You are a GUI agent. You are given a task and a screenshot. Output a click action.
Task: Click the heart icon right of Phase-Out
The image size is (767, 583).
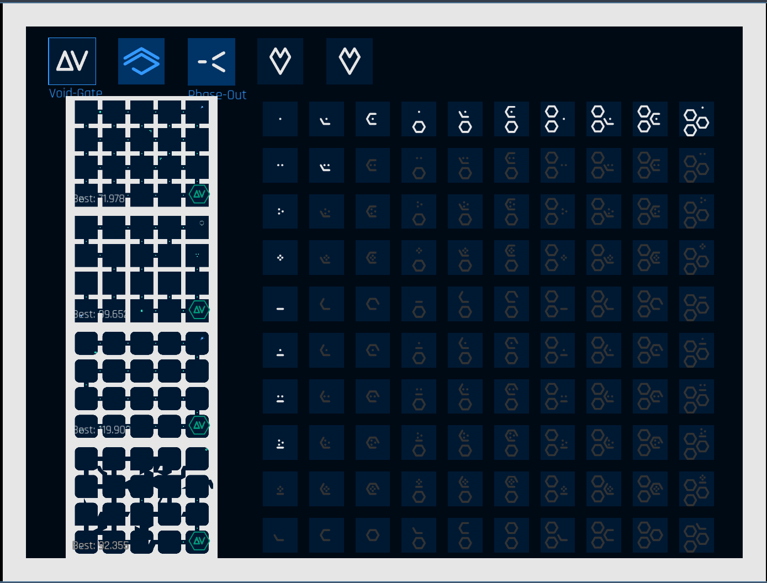[x=280, y=61]
